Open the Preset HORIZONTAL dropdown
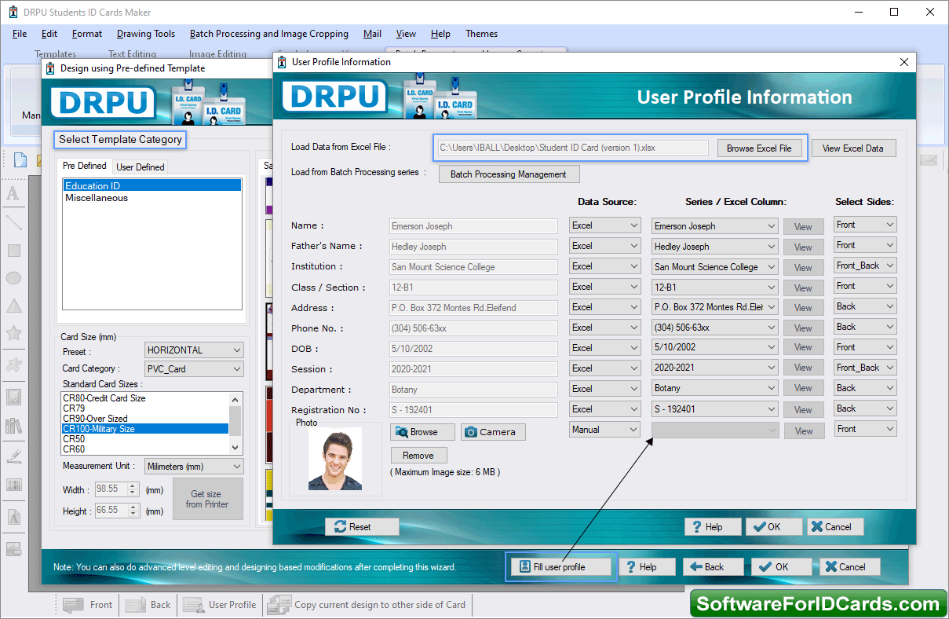The height and width of the screenshot is (619, 949). coord(194,350)
